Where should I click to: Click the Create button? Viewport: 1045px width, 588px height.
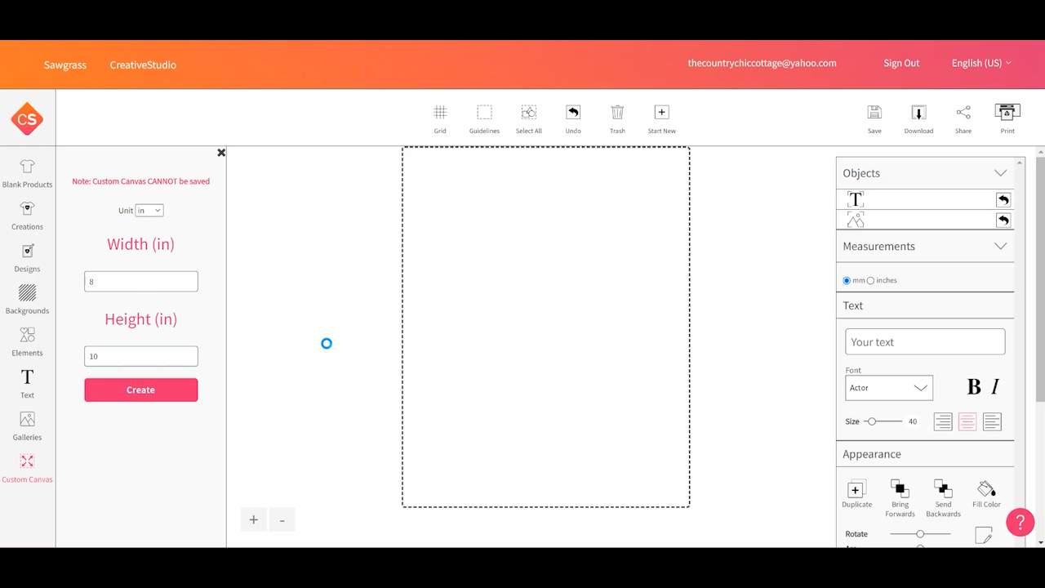point(141,390)
